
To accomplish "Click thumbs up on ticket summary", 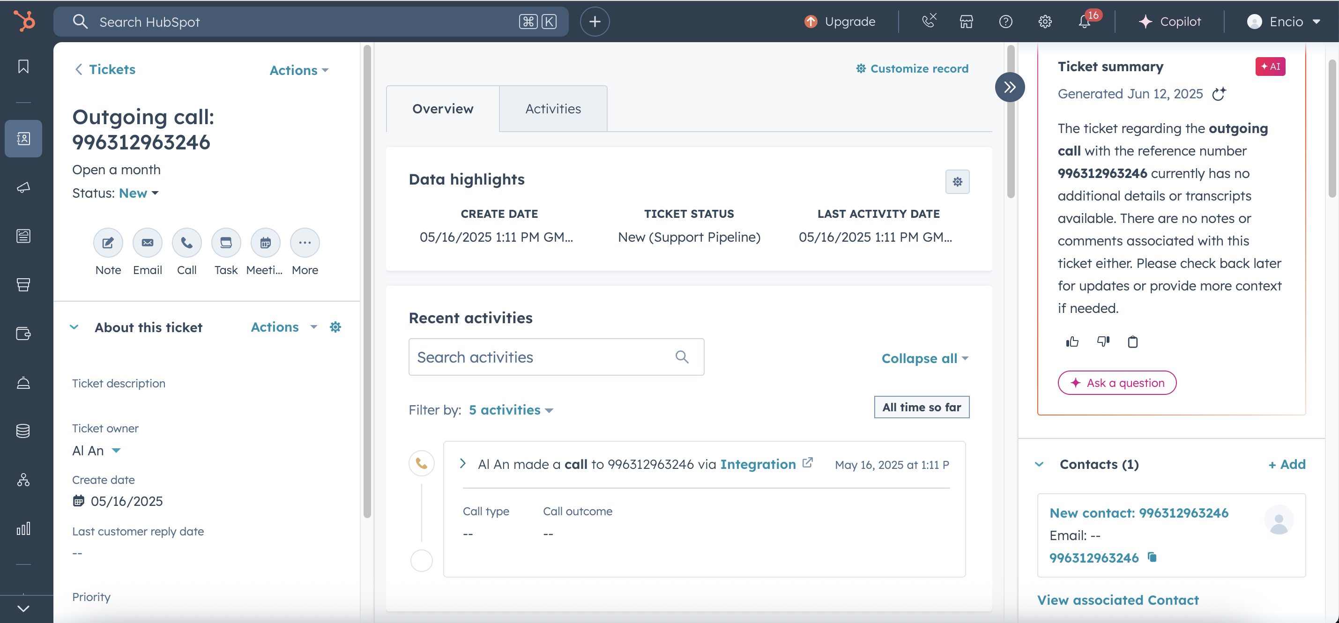I will pyautogui.click(x=1072, y=341).
